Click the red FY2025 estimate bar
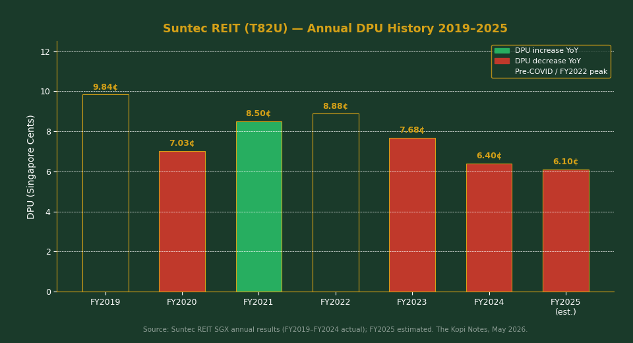Viewport: 633px width, 343px height. coord(566,231)
